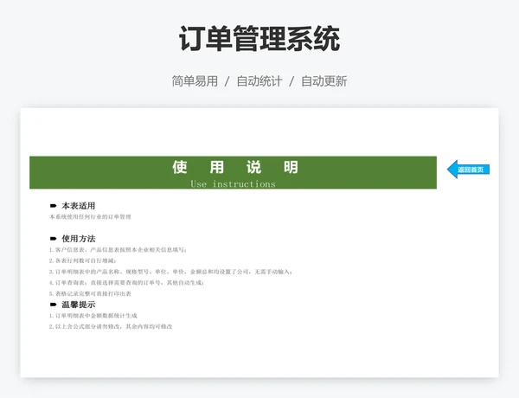Click the arrow bullet beside 使用方法
The height and width of the screenshot is (398, 519).
point(54,239)
